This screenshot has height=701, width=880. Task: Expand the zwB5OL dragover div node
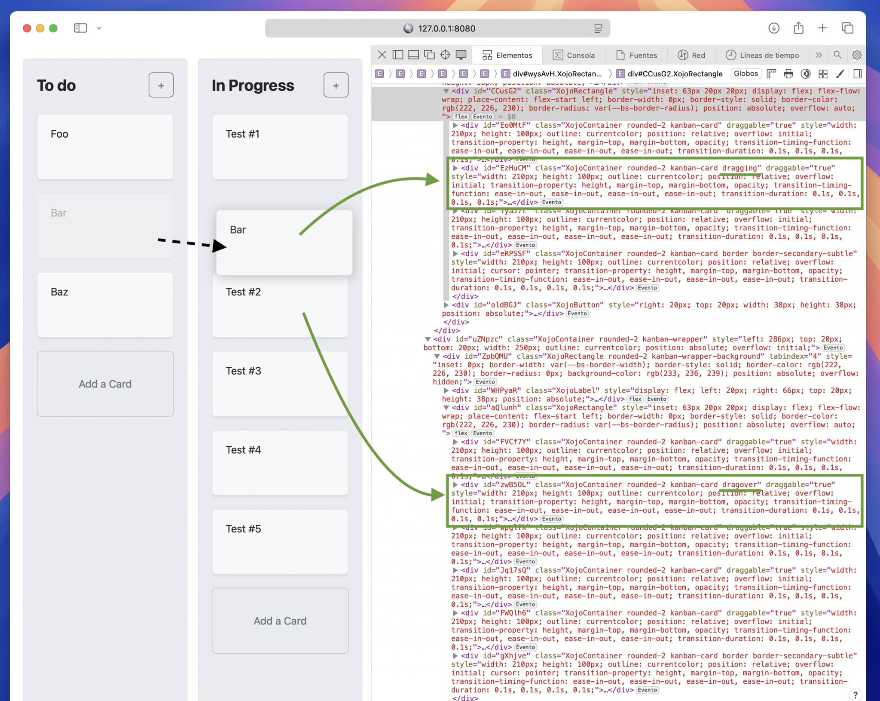(x=455, y=485)
